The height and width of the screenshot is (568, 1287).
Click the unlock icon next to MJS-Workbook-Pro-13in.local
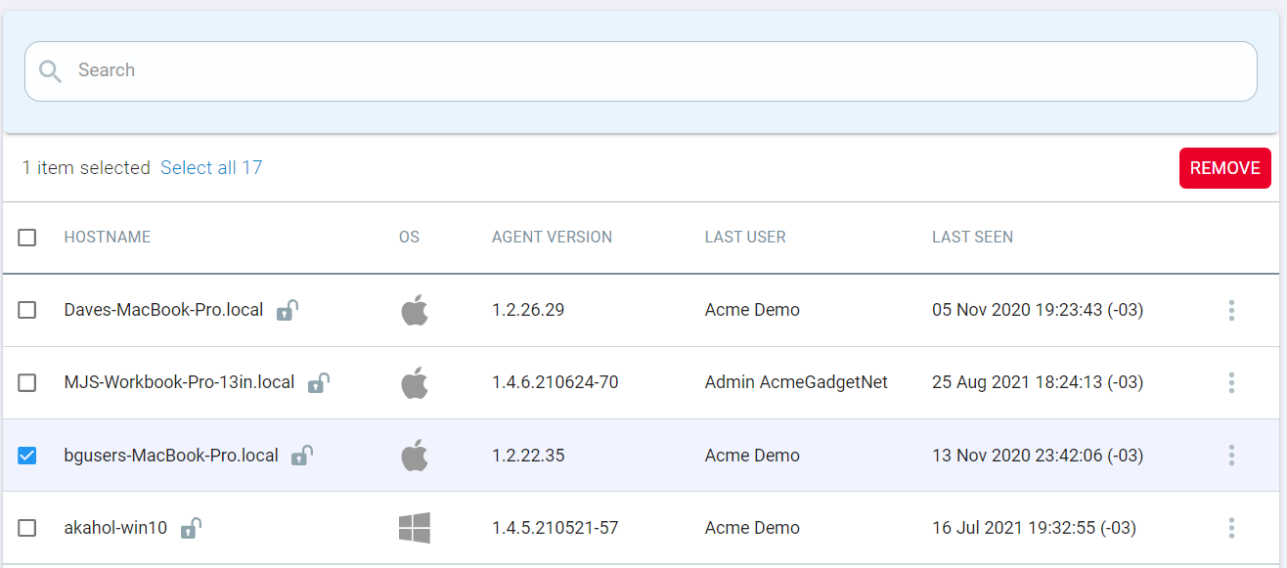(x=319, y=382)
